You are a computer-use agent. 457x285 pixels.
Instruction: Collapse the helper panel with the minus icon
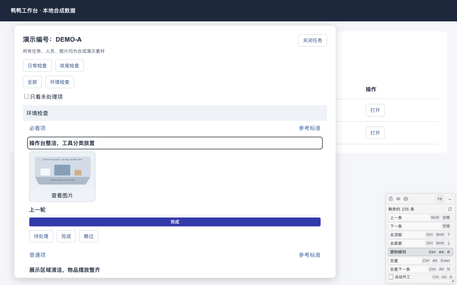click(450, 199)
